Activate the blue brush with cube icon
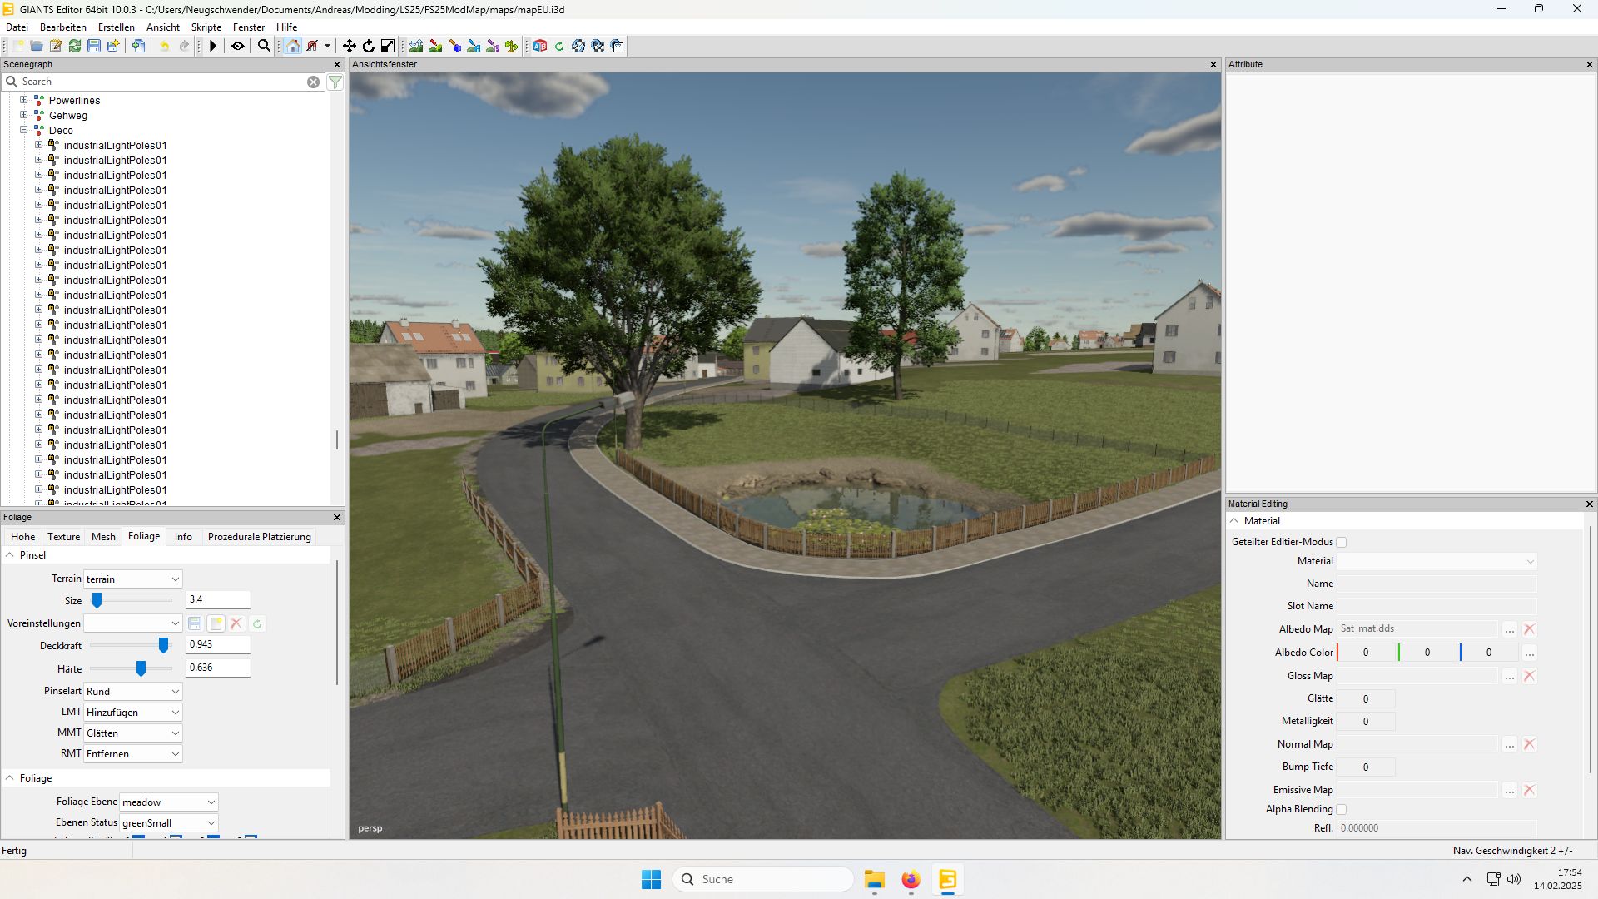Viewport: 1598px width, 899px height. (454, 46)
